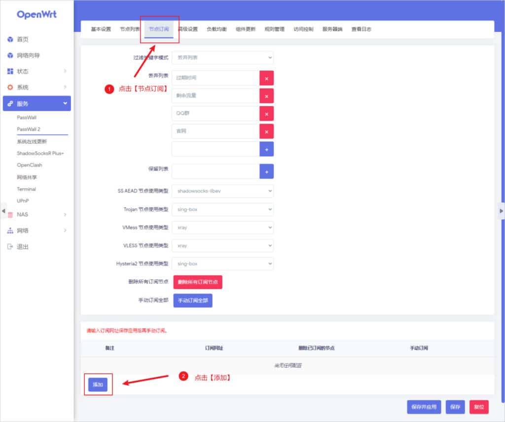Click the NAS icon in sidebar
This screenshot has height=422, width=505.
[10, 215]
